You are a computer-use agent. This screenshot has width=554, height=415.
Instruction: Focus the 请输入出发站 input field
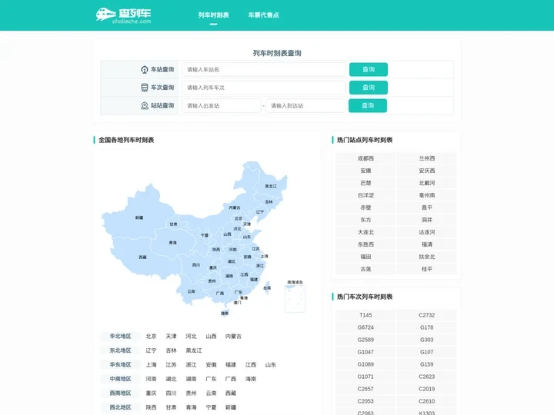coord(222,105)
